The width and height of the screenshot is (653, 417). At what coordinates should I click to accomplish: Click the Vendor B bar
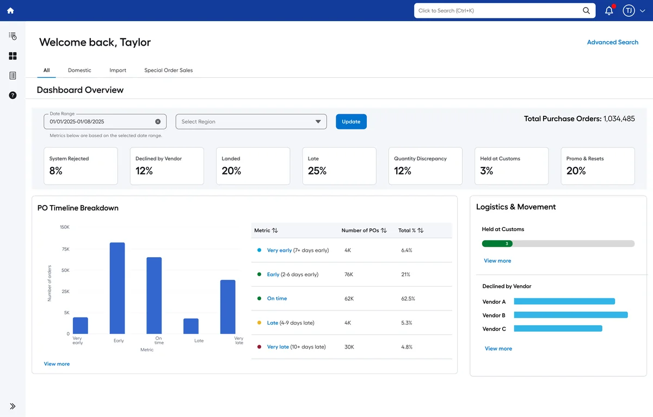(571, 315)
